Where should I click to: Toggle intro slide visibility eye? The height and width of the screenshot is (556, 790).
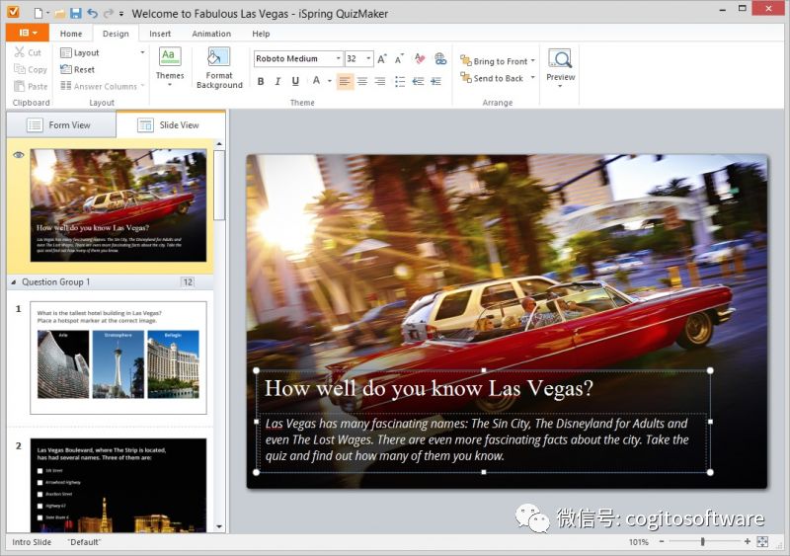click(x=19, y=155)
